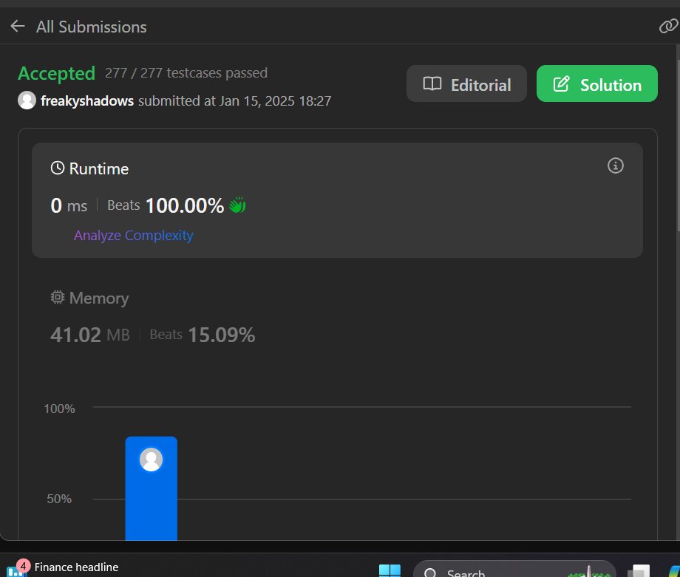Click '277 / 277 testcases passed' text

[186, 73]
